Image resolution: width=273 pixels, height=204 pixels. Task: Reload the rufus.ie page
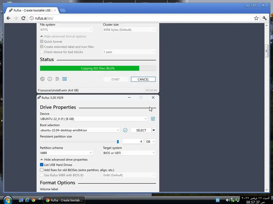[23, 18]
